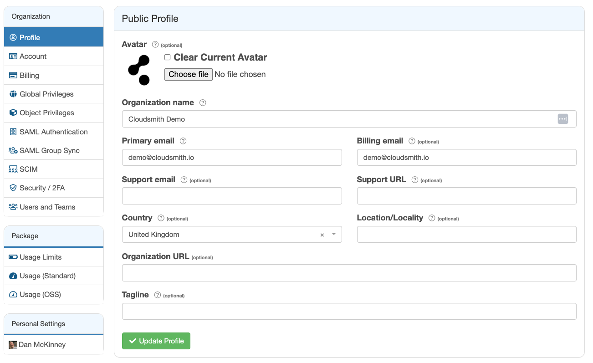
Task: Open the Billing section
Action: coord(54,76)
